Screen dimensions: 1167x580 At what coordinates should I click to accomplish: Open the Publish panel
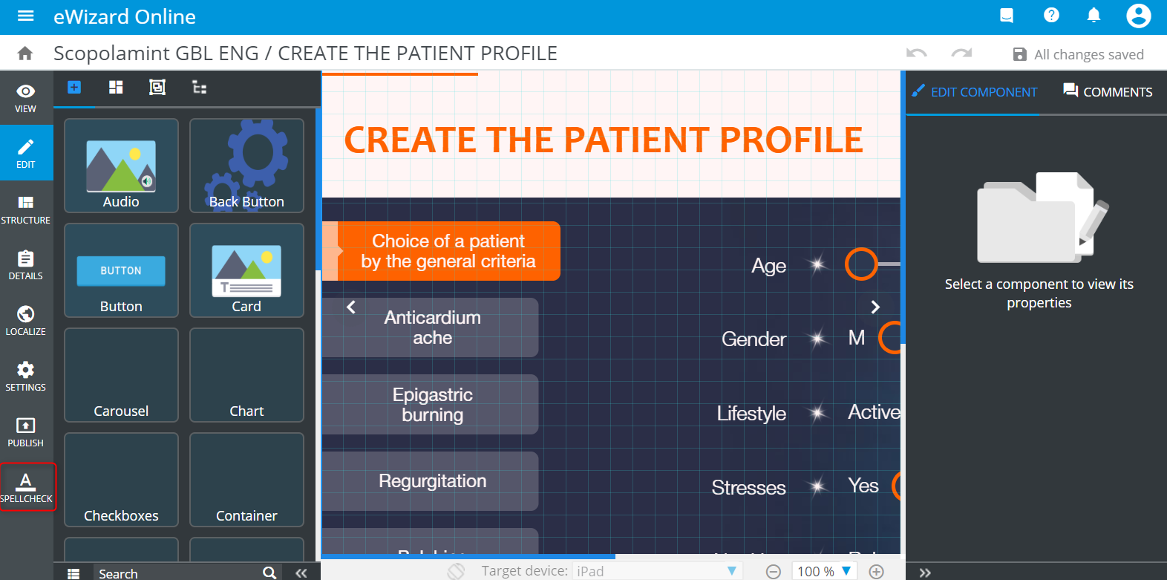(x=26, y=431)
